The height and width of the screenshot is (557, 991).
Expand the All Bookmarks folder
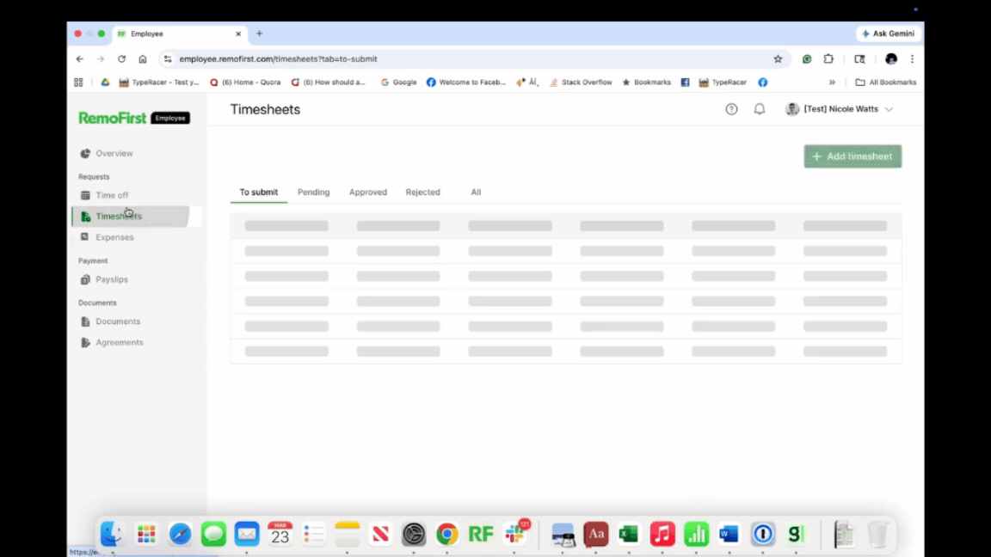point(885,82)
